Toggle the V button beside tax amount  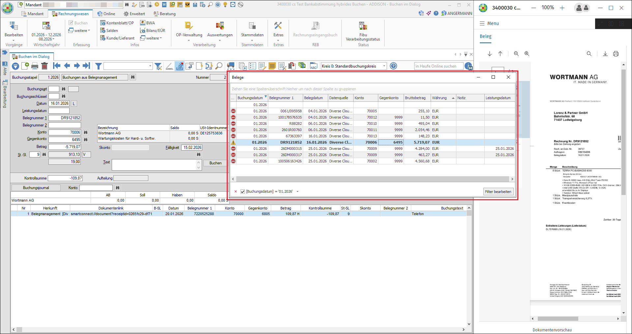tap(86, 154)
